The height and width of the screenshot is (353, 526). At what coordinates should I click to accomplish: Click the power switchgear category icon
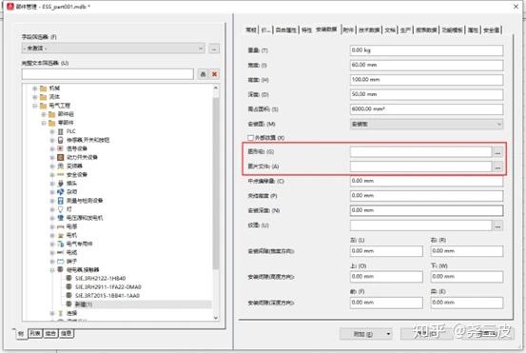tap(60, 157)
